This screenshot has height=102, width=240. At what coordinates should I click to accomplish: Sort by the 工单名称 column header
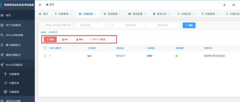pos(92,48)
